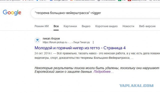This screenshot has height=93, width=160.
Task: Open the Режим ИИ search tab
Action: point(42,26)
